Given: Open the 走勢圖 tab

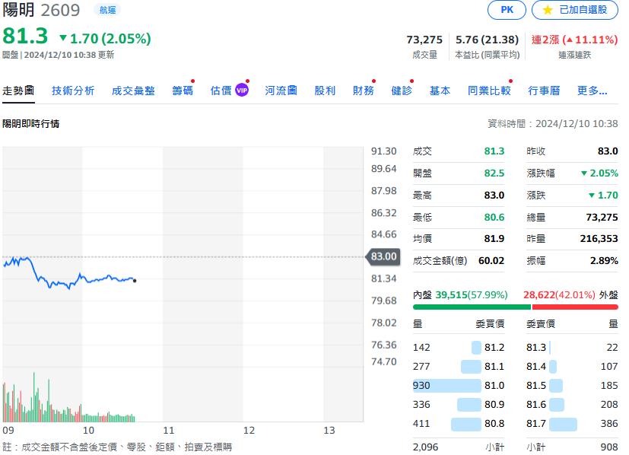Looking at the screenshot, I should 18,91.
